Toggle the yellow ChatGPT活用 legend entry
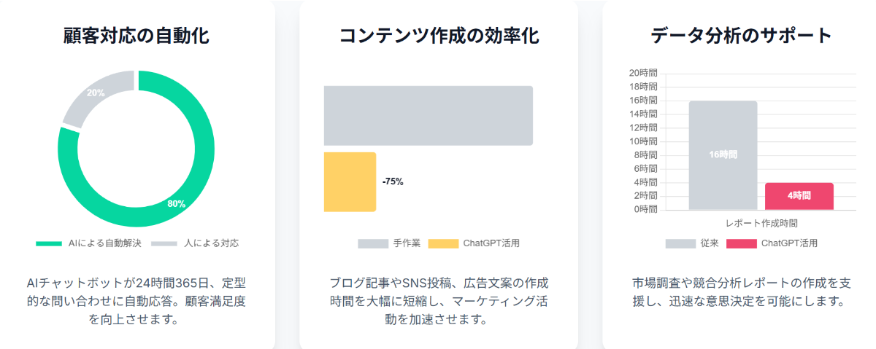The height and width of the screenshot is (349, 876). point(474,243)
